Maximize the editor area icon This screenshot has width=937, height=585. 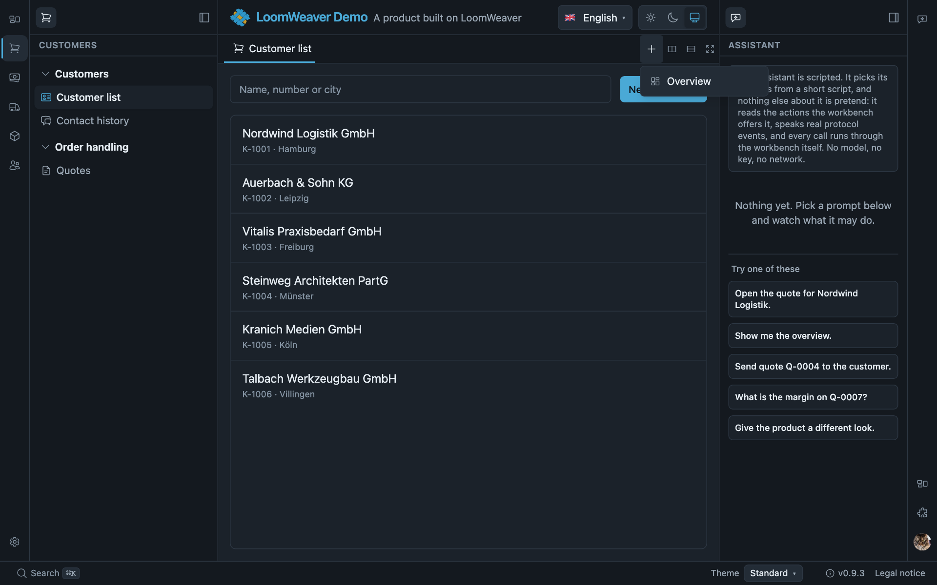[x=710, y=49]
